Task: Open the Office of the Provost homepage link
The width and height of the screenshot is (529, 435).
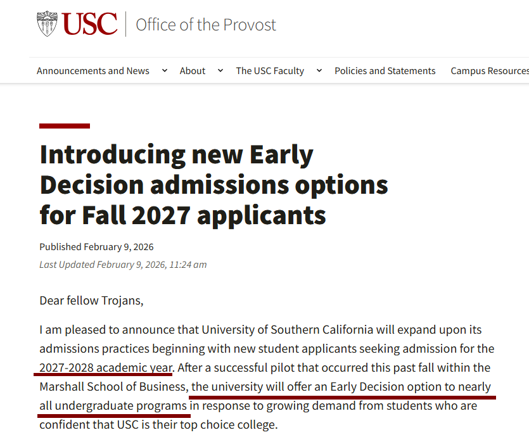Action: point(206,25)
